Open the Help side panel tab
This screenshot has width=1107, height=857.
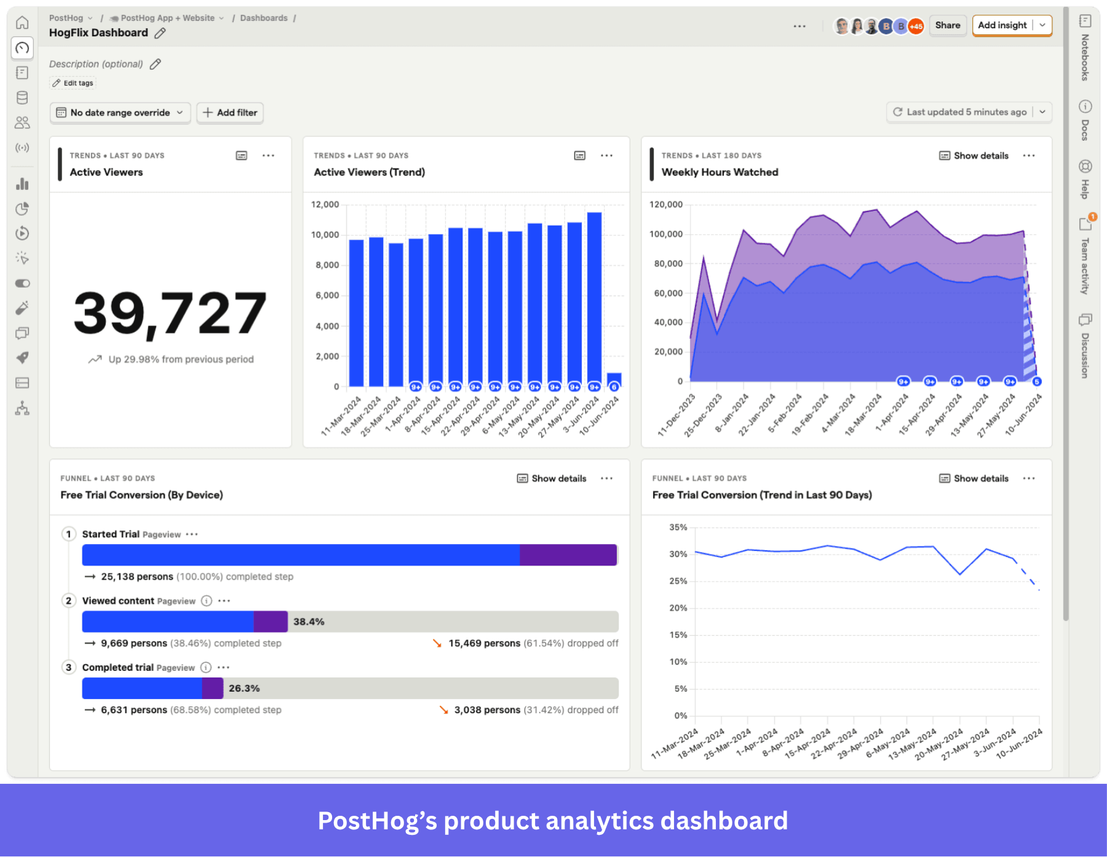[x=1085, y=179]
